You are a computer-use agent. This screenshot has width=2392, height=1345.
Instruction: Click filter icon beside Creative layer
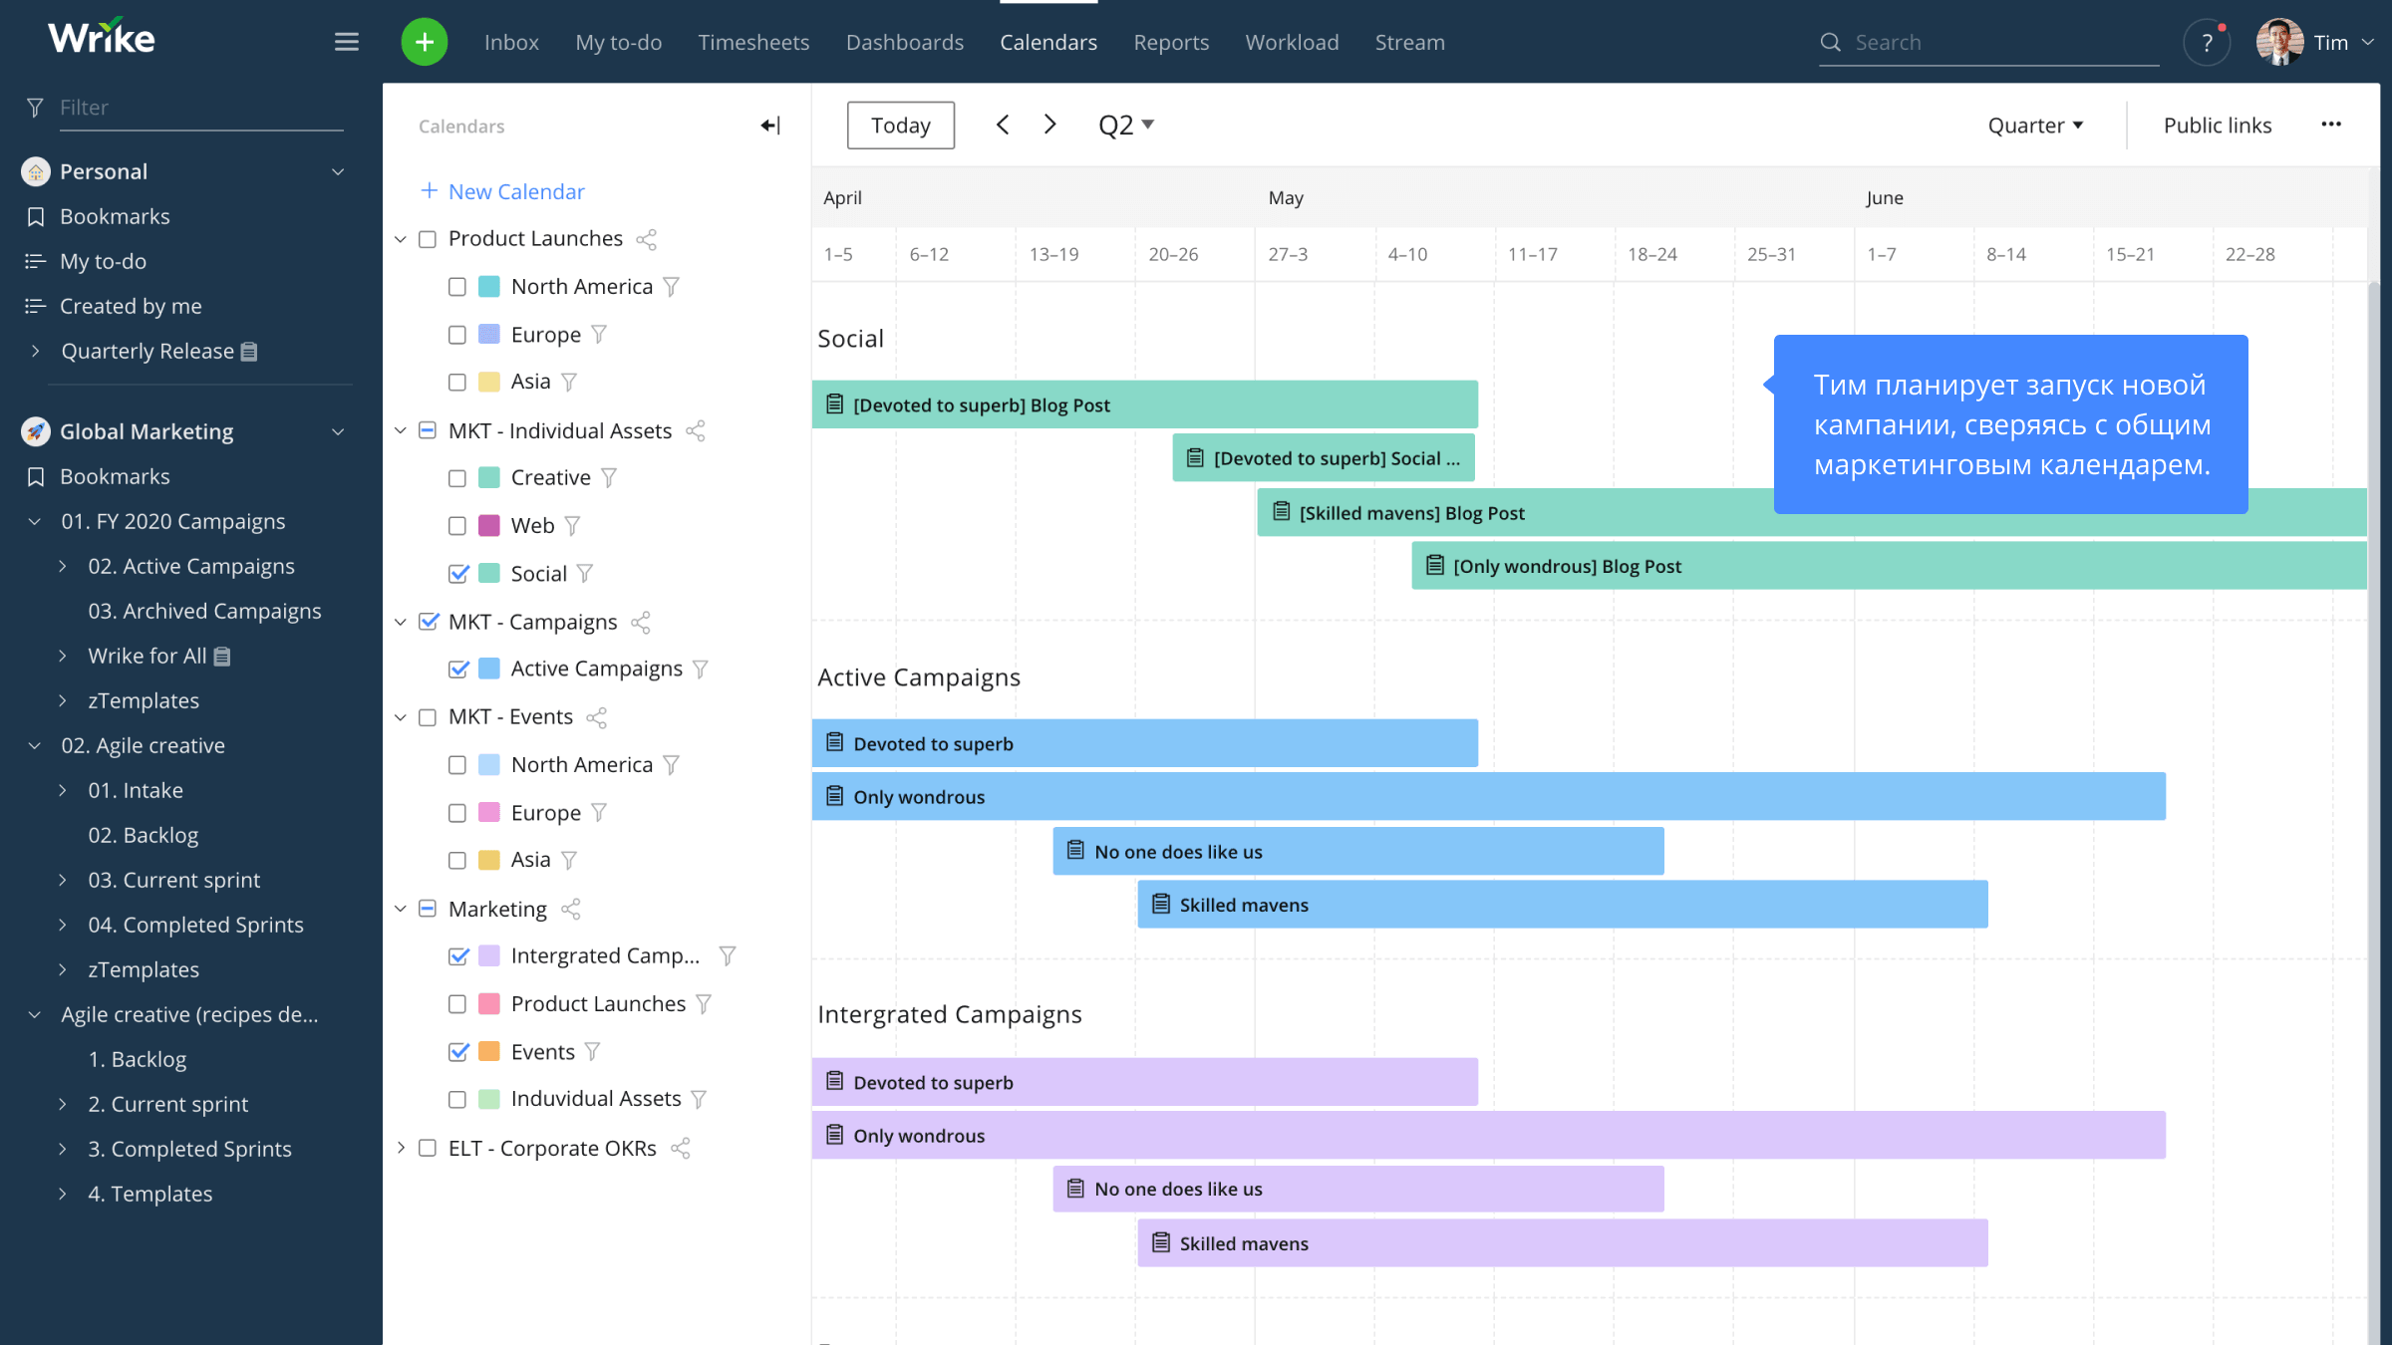pos(609,478)
